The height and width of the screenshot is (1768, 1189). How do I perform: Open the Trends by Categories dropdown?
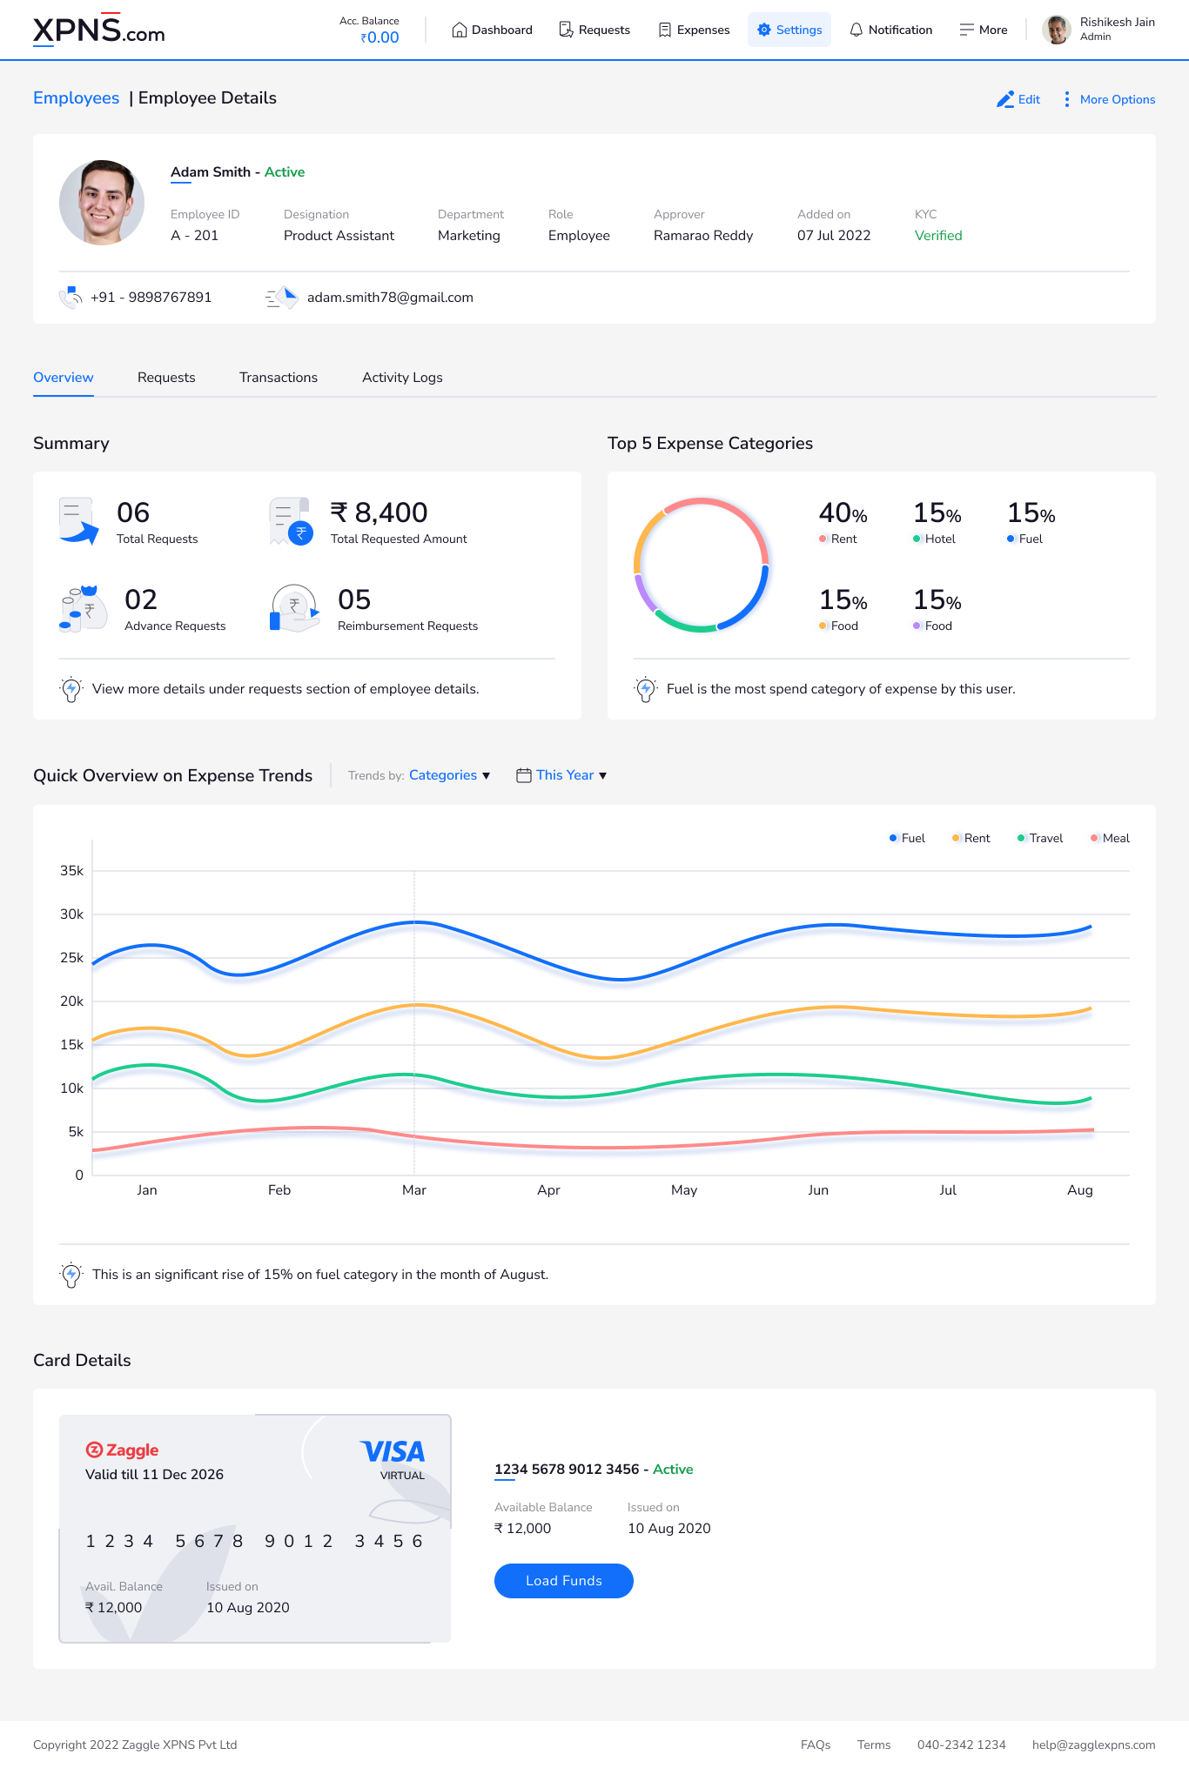point(449,775)
